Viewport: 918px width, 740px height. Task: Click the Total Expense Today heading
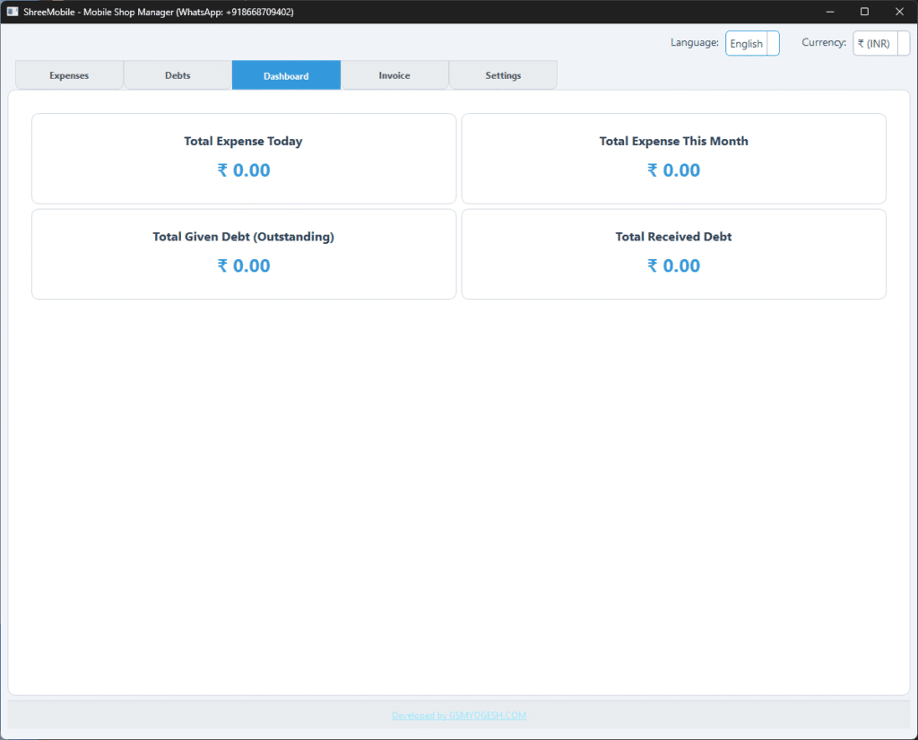click(x=243, y=141)
